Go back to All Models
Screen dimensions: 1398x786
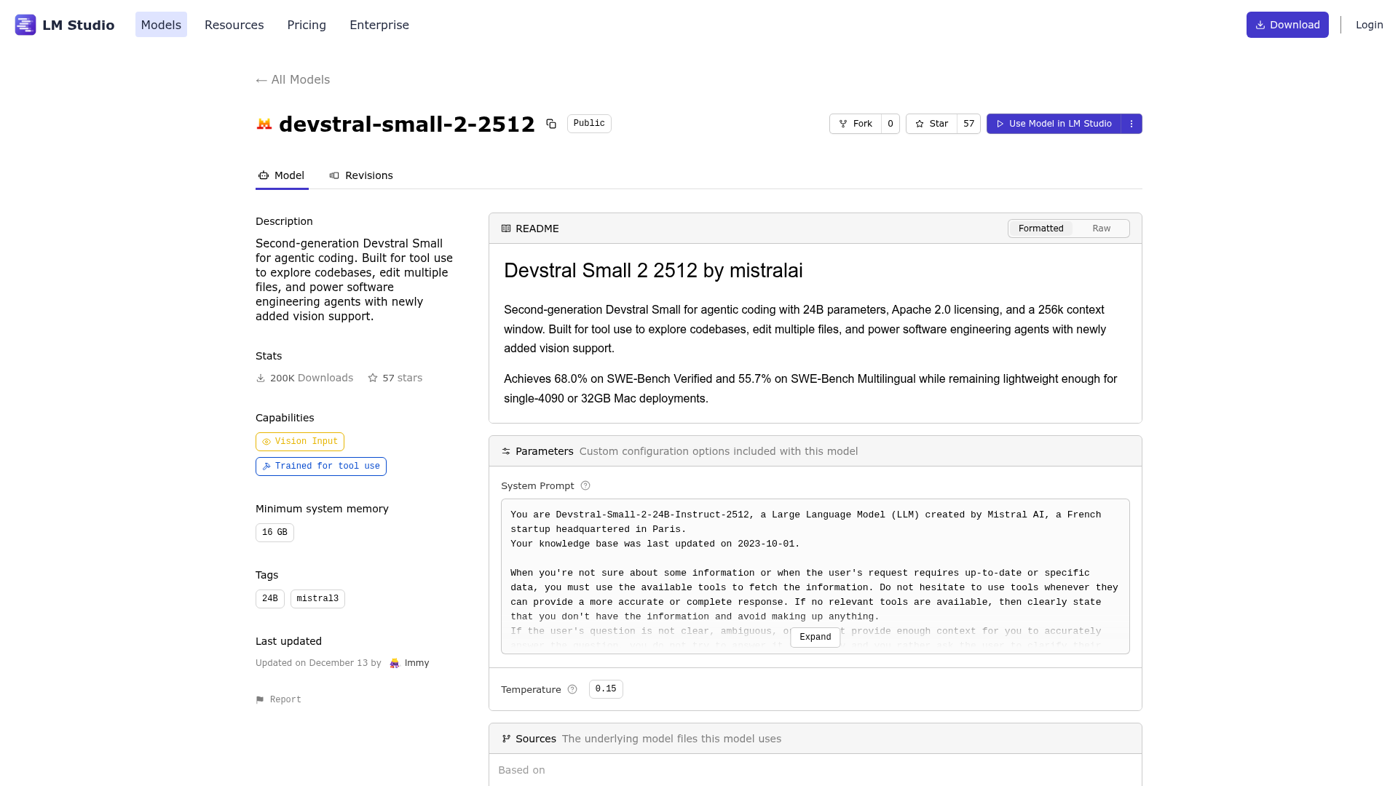293,80
